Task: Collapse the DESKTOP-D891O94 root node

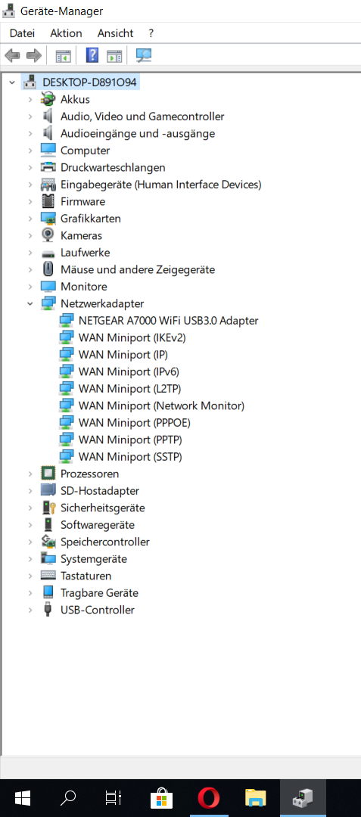Action: [13, 82]
